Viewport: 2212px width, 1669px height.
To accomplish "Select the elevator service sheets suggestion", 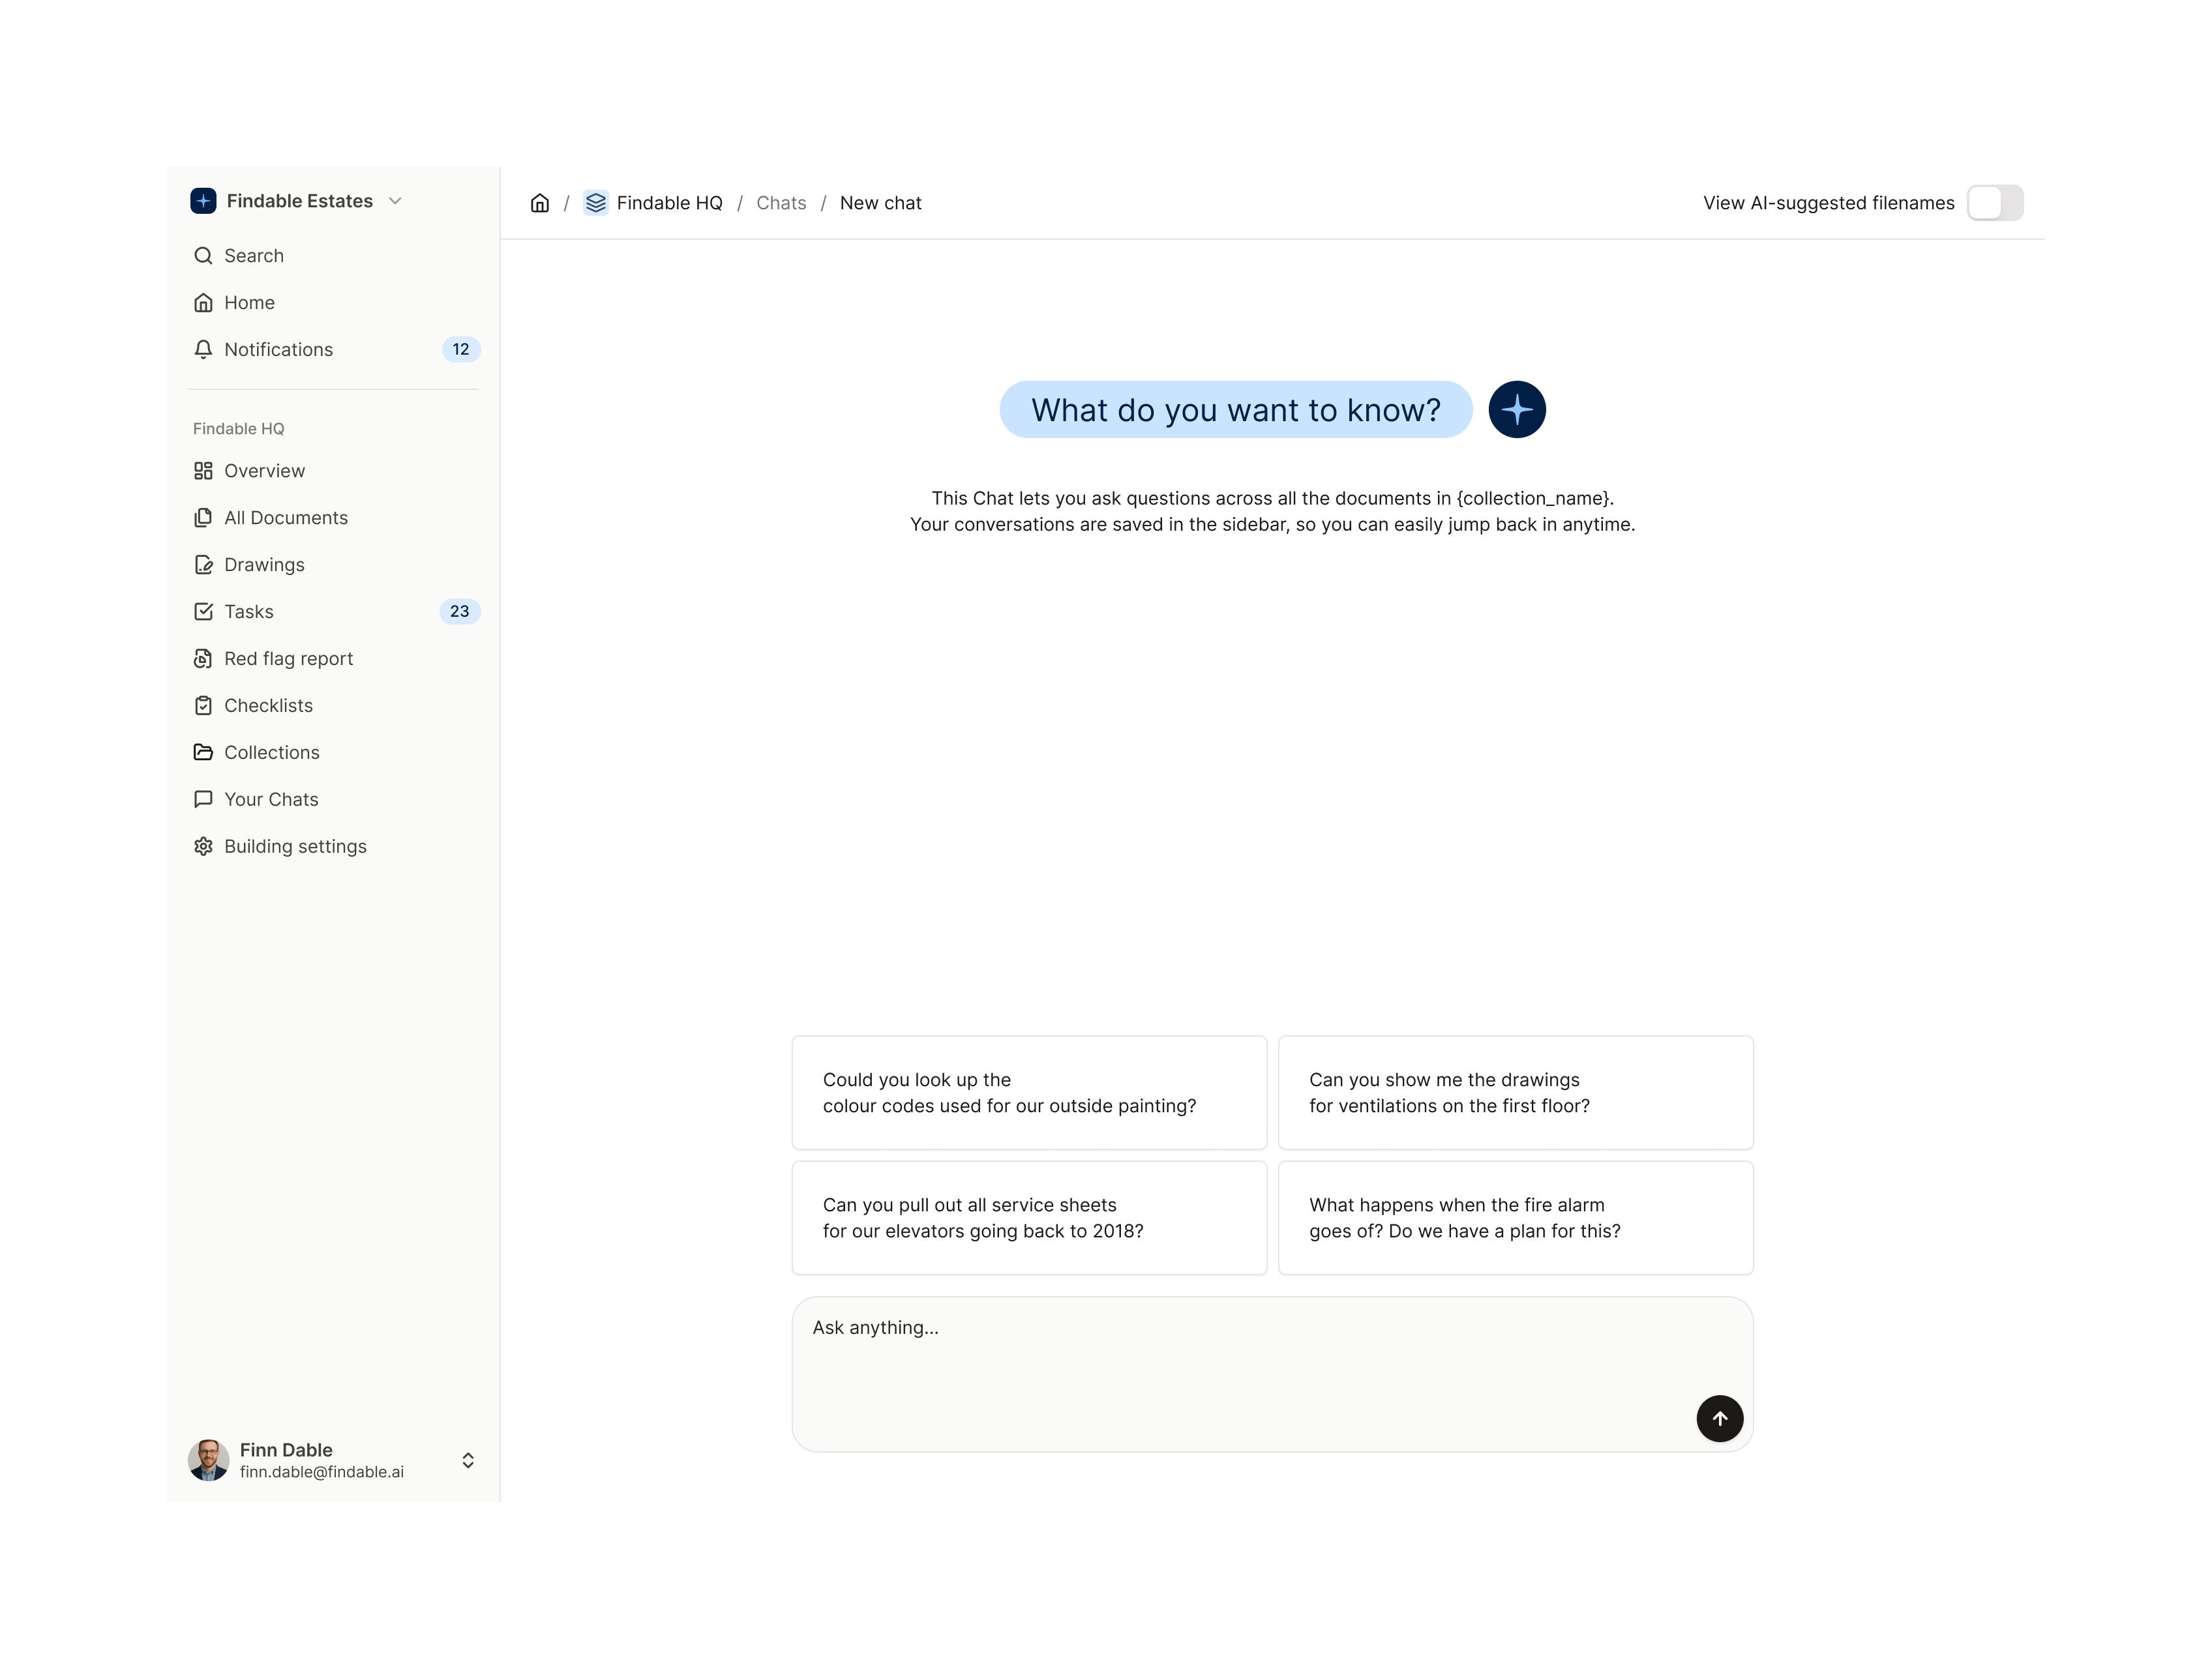I will (x=1029, y=1218).
